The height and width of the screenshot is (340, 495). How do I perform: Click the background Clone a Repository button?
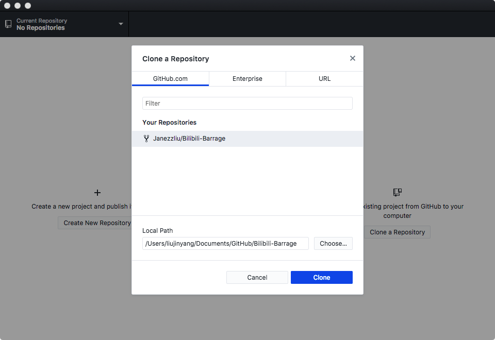coord(397,232)
